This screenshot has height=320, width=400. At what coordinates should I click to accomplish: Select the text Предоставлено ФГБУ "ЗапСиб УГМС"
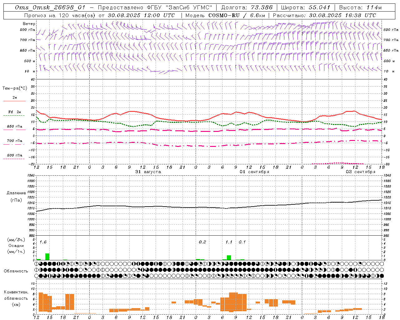coord(155,7)
